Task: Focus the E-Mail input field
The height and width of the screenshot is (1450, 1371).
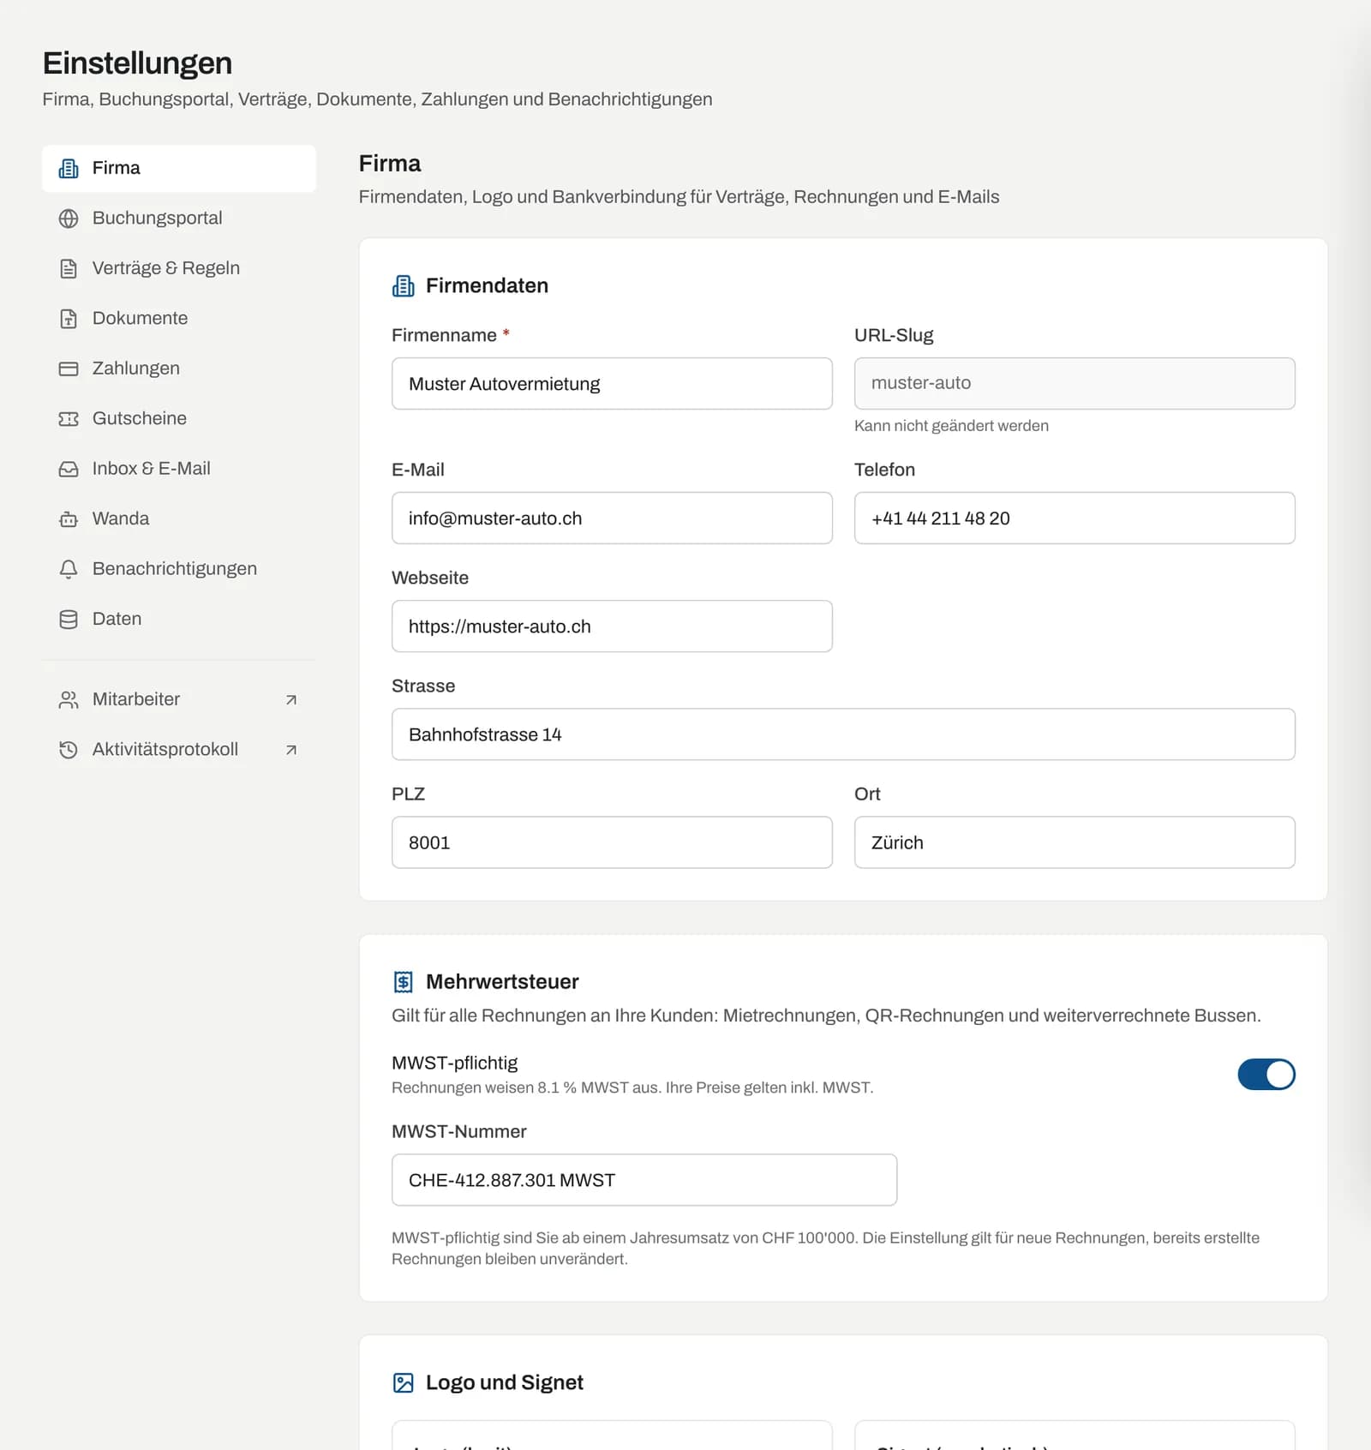Action: [612, 518]
